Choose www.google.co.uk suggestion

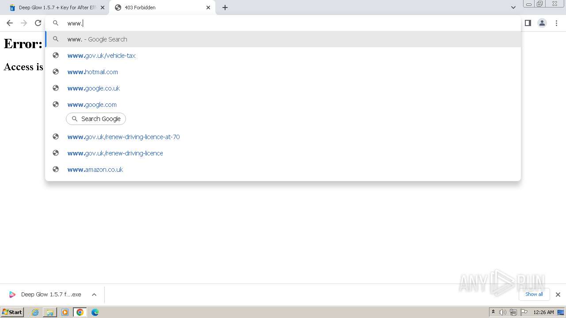pos(283,88)
